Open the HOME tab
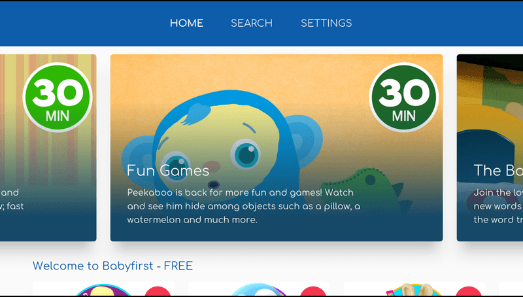 (x=186, y=23)
